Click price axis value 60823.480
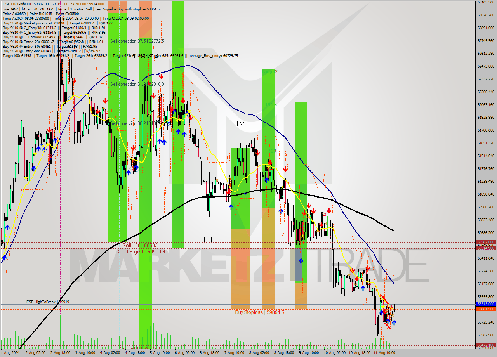This screenshot has height=357, width=497. pos(485,220)
